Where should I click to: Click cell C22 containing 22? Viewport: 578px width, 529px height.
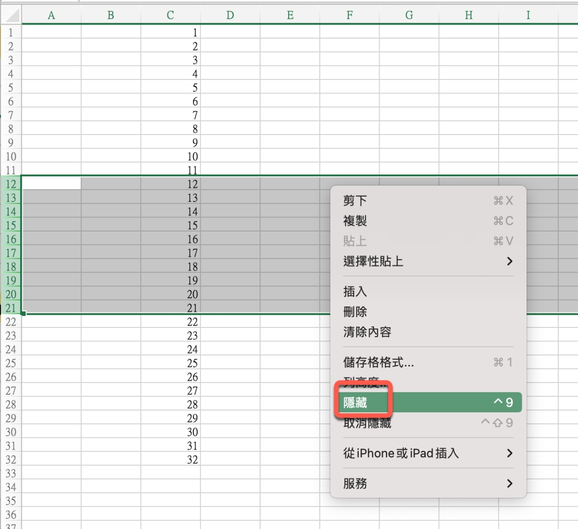(x=171, y=322)
